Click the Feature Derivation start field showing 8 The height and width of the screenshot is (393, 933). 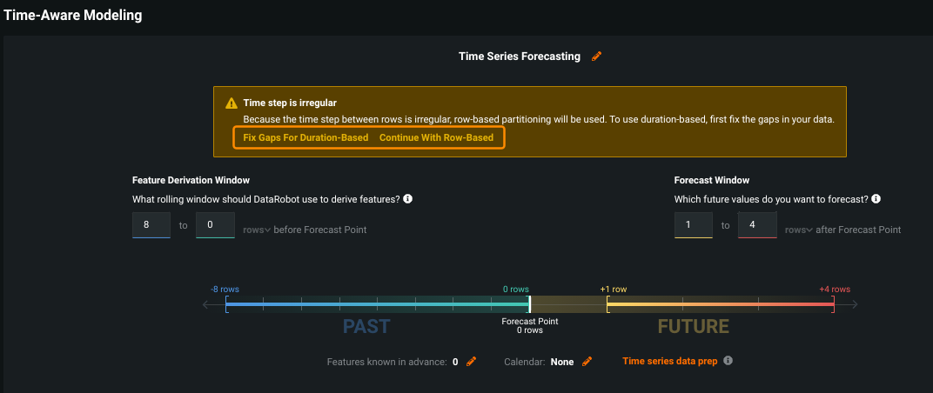click(151, 225)
